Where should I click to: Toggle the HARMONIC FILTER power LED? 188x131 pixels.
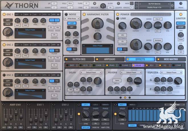84,14
